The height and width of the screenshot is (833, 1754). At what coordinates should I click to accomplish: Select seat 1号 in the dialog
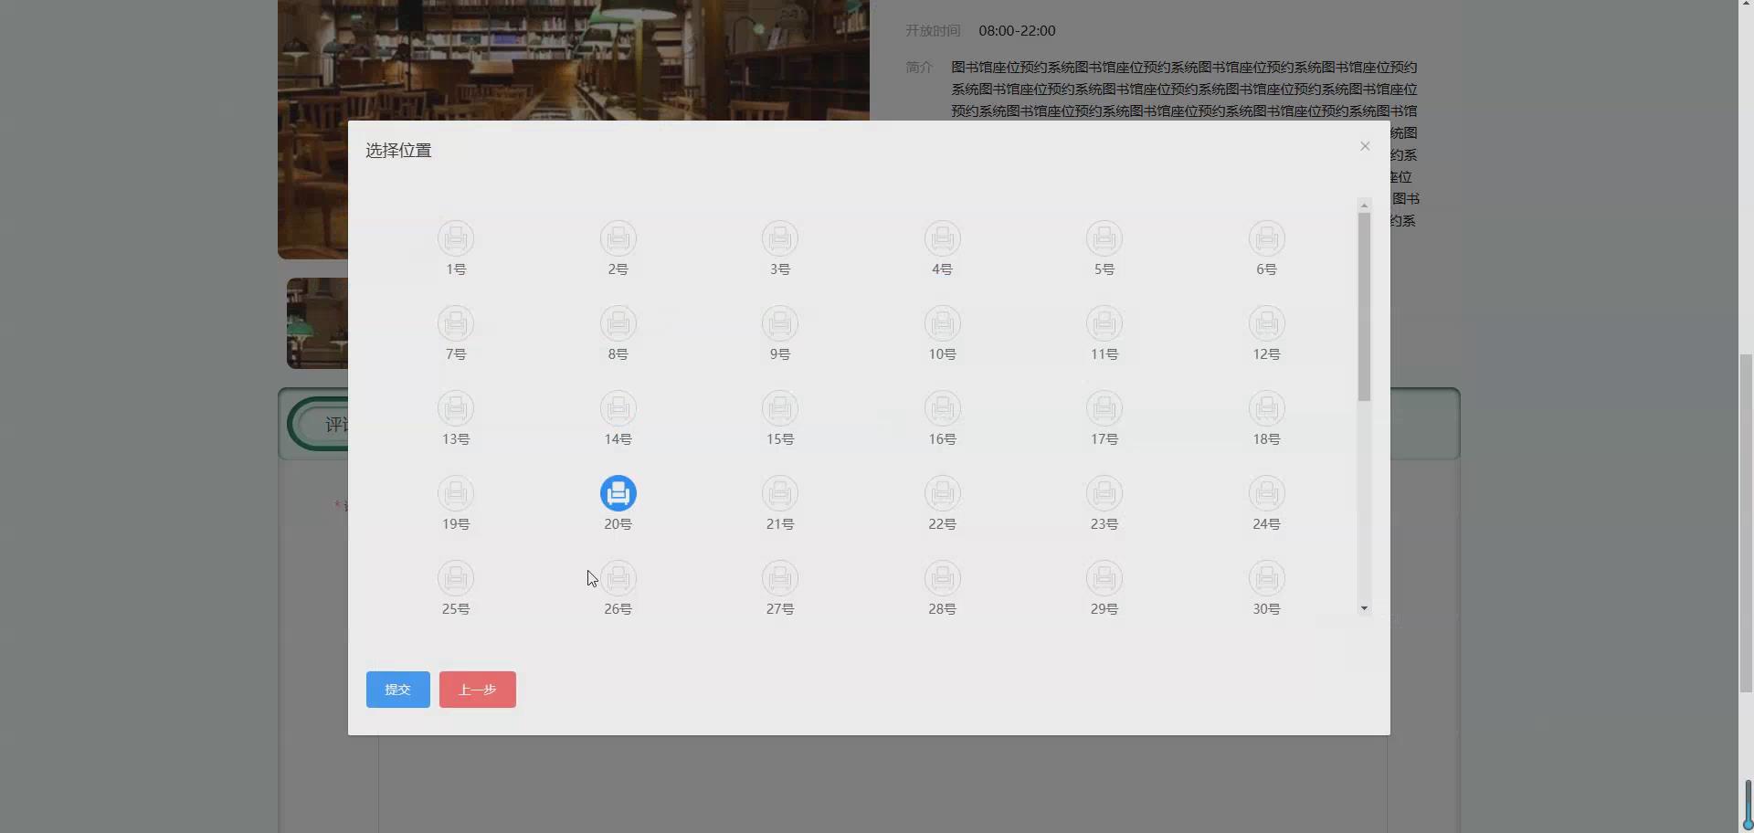(x=456, y=237)
